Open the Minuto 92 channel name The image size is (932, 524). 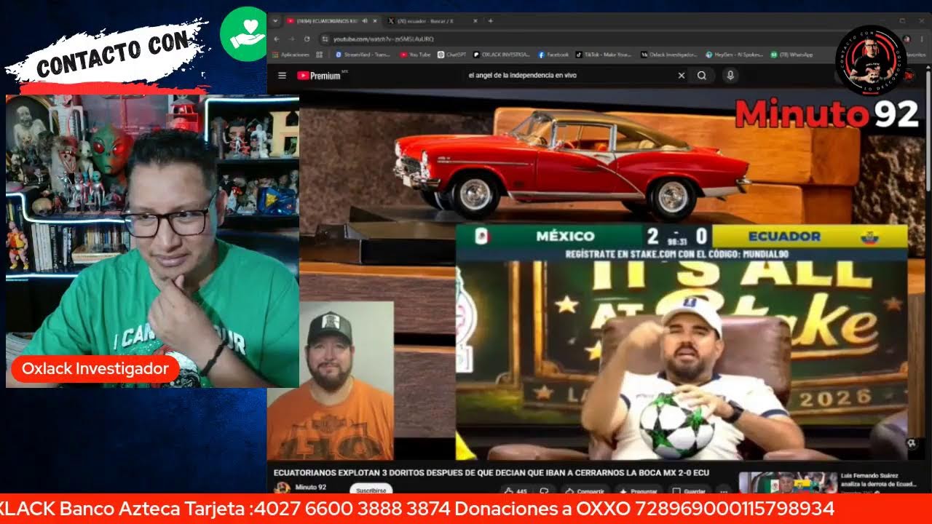[x=311, y=487]
